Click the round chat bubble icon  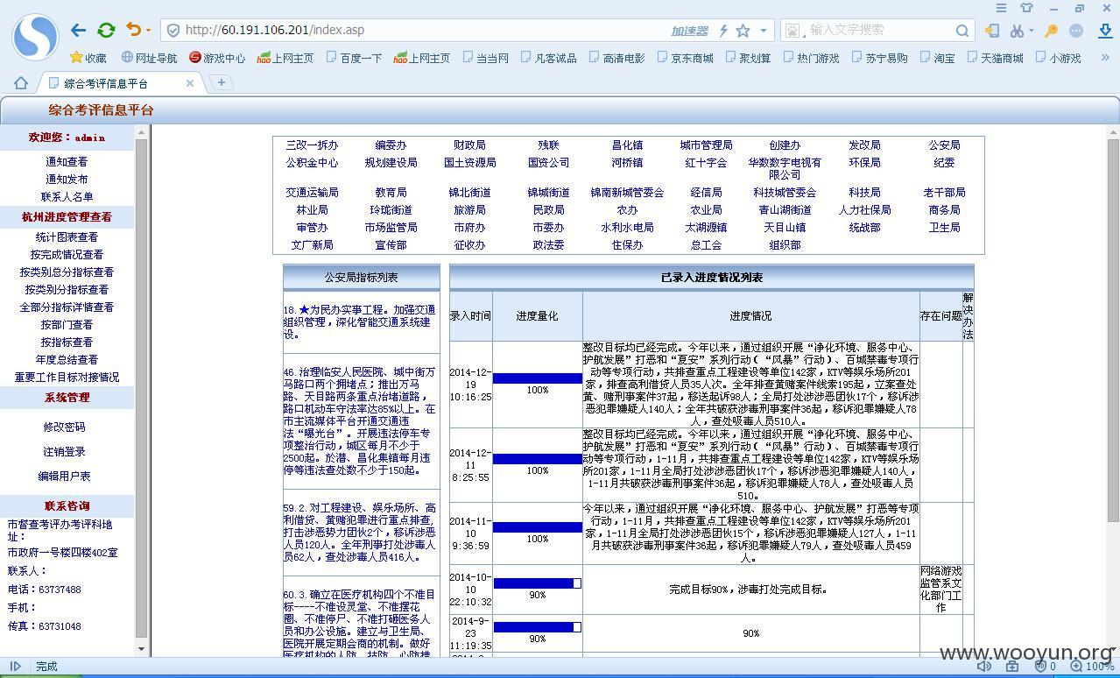[x=1076, y=31]
